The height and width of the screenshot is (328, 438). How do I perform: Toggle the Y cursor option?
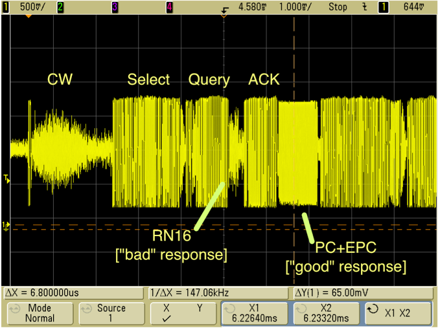(x=199, y=309)
